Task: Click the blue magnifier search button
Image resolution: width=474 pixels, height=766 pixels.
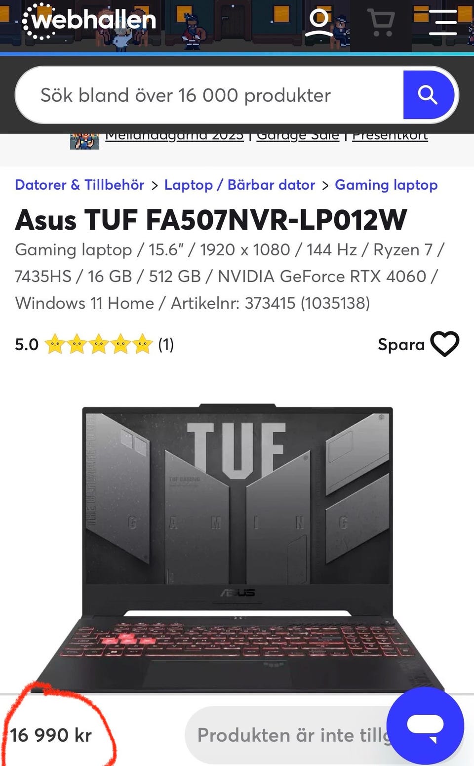Action: point(428,95)
